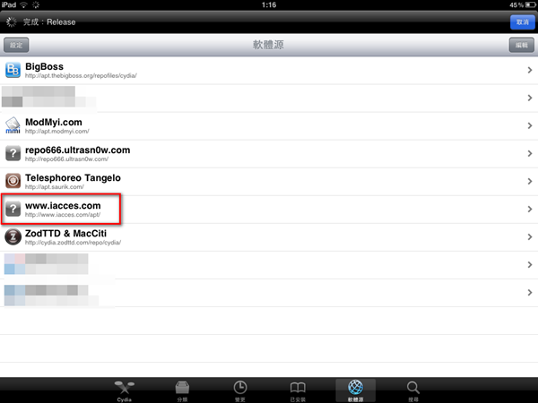Open the Changes clock tab

click(239, 390)
